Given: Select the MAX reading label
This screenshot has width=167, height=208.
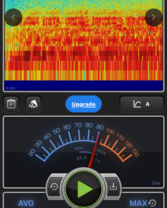Looking at the screenshot, I should [x=138, y=203].
